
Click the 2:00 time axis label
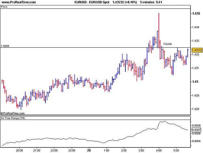pos(124,150)
